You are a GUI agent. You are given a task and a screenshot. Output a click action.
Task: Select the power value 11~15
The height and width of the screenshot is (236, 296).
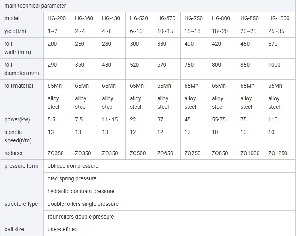pos(110,119)
